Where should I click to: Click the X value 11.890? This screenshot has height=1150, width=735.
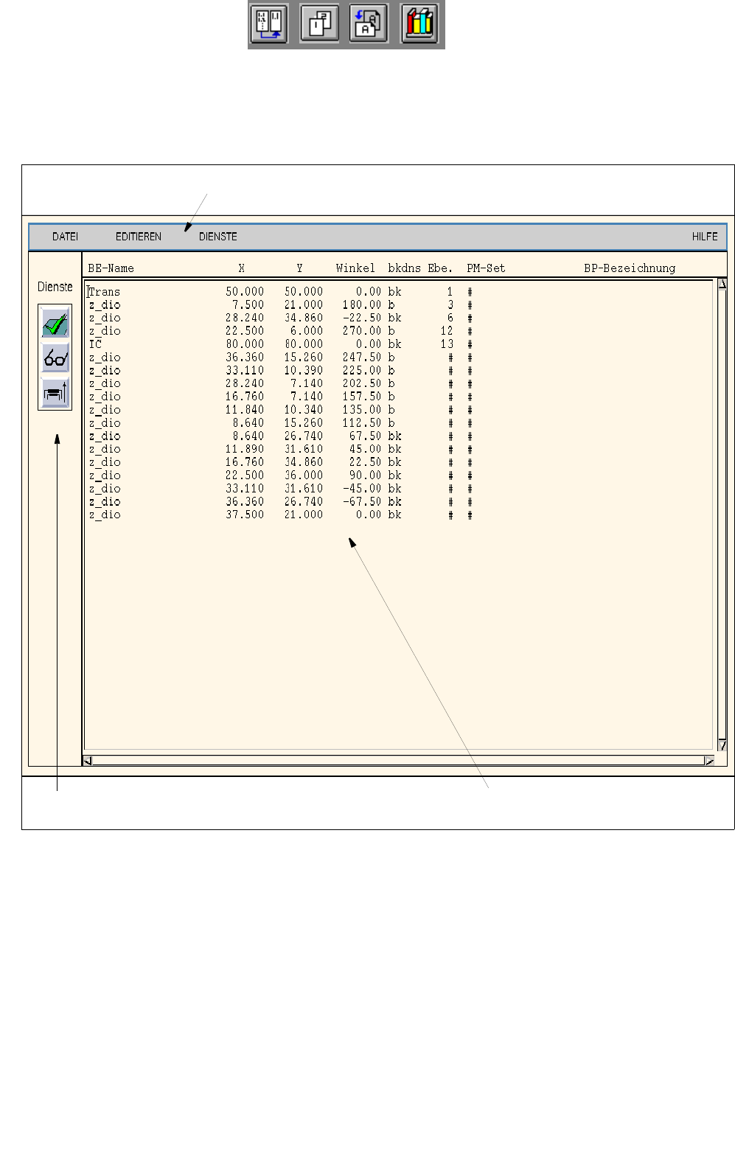click(245, 449)
